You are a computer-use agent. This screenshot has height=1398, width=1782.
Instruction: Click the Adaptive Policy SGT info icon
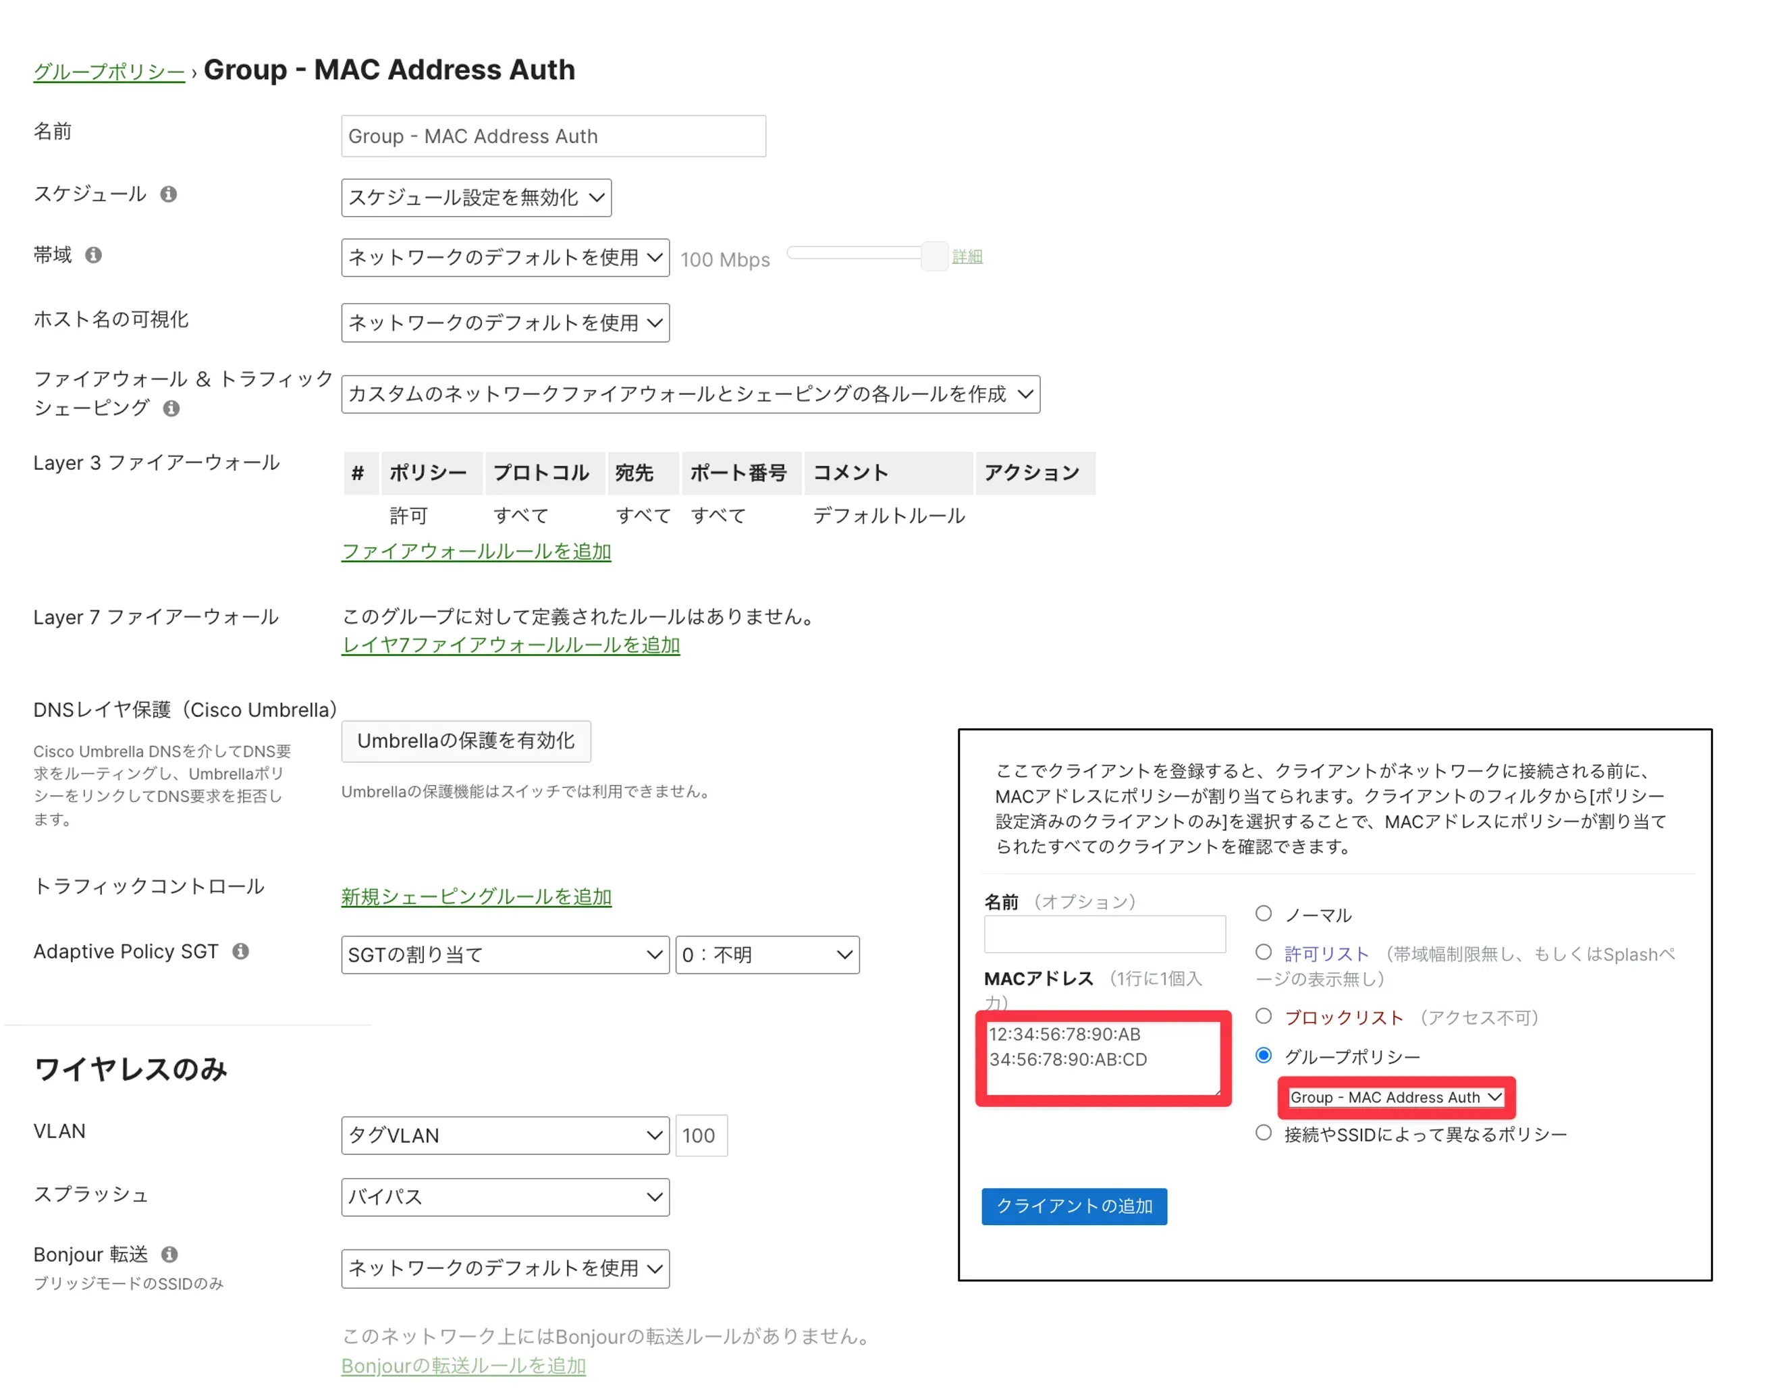tap(241, 951)
